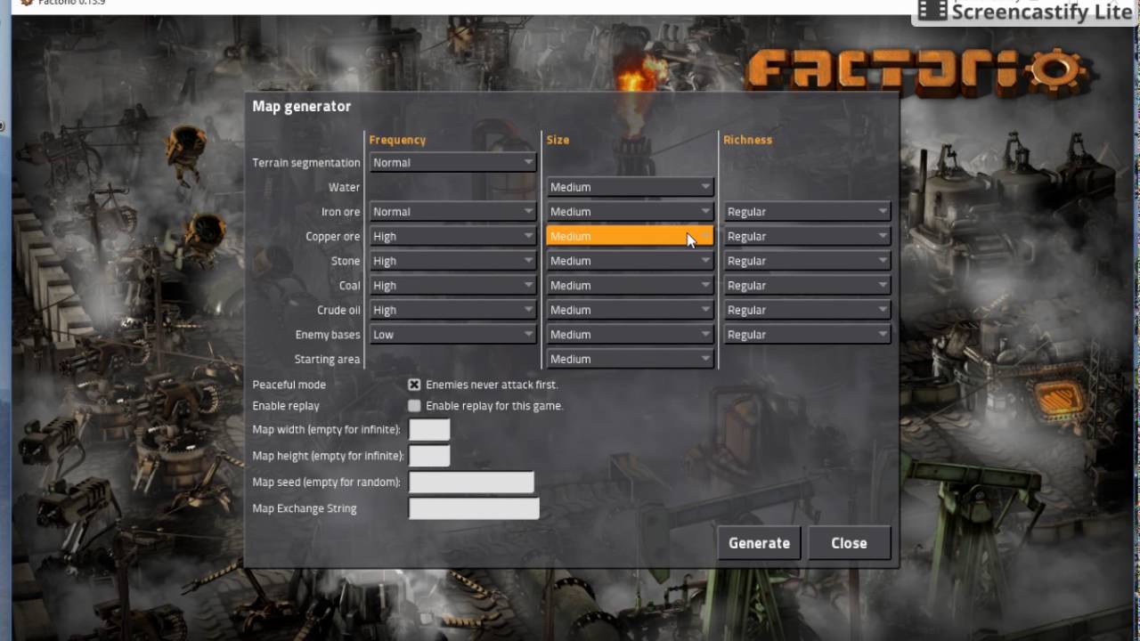Click the Map seed input field

click(471, 483)
